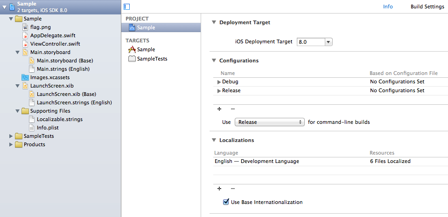Click the blueprint icon of Sample project
The width and height of the screenshot is (448, 217).
coord(132,27)
